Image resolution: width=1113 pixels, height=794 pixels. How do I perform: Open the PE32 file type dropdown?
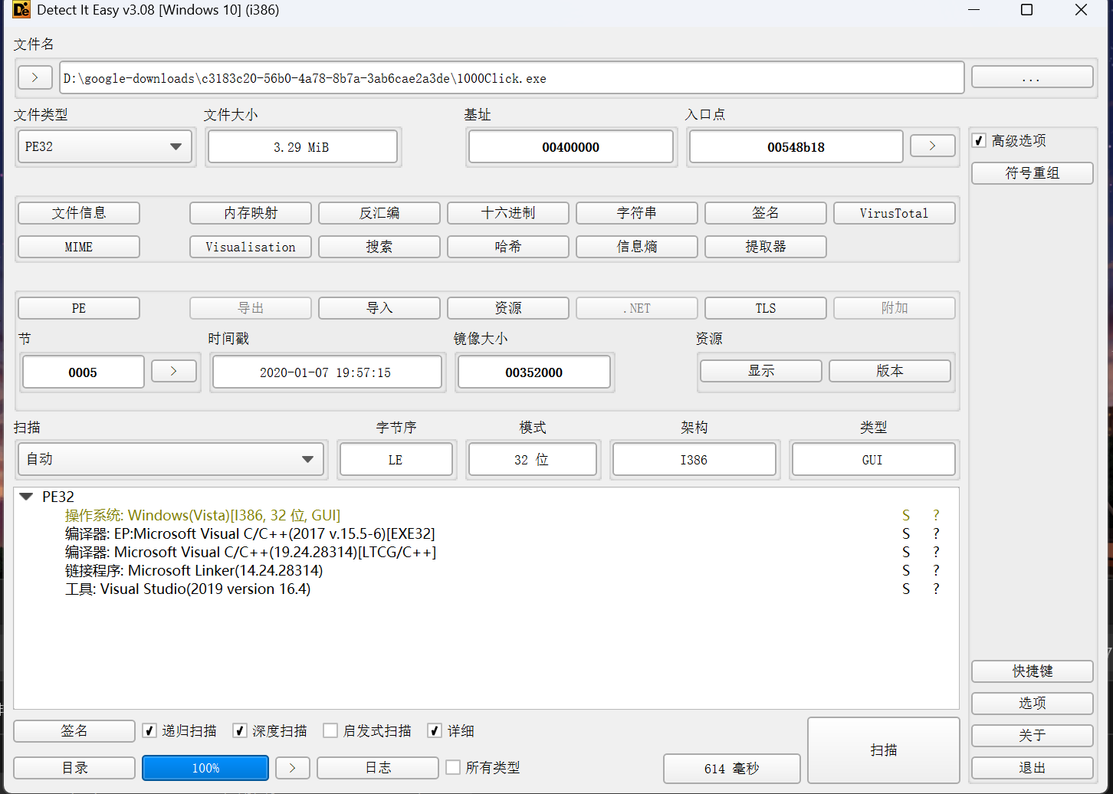click(x=105, y=146)
